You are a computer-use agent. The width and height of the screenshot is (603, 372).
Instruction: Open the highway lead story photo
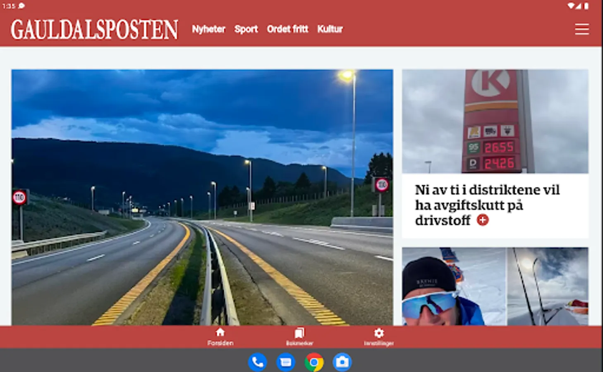[x=202, y=197]
